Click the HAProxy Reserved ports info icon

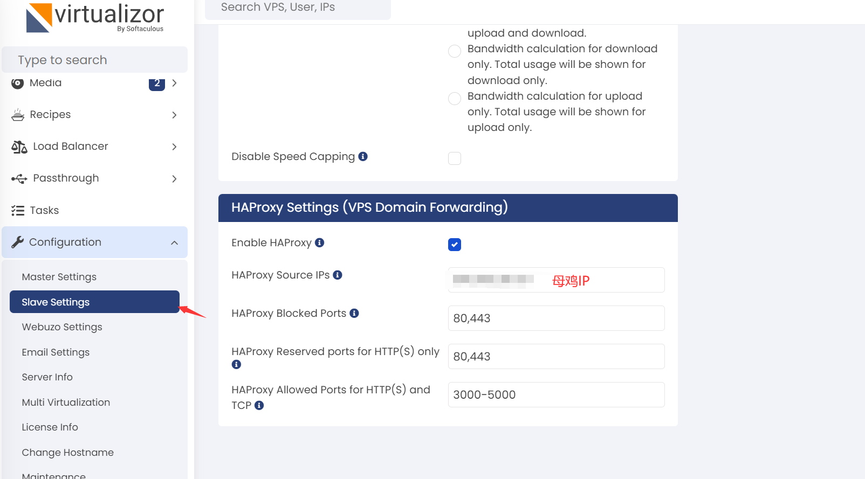(236, 364)
